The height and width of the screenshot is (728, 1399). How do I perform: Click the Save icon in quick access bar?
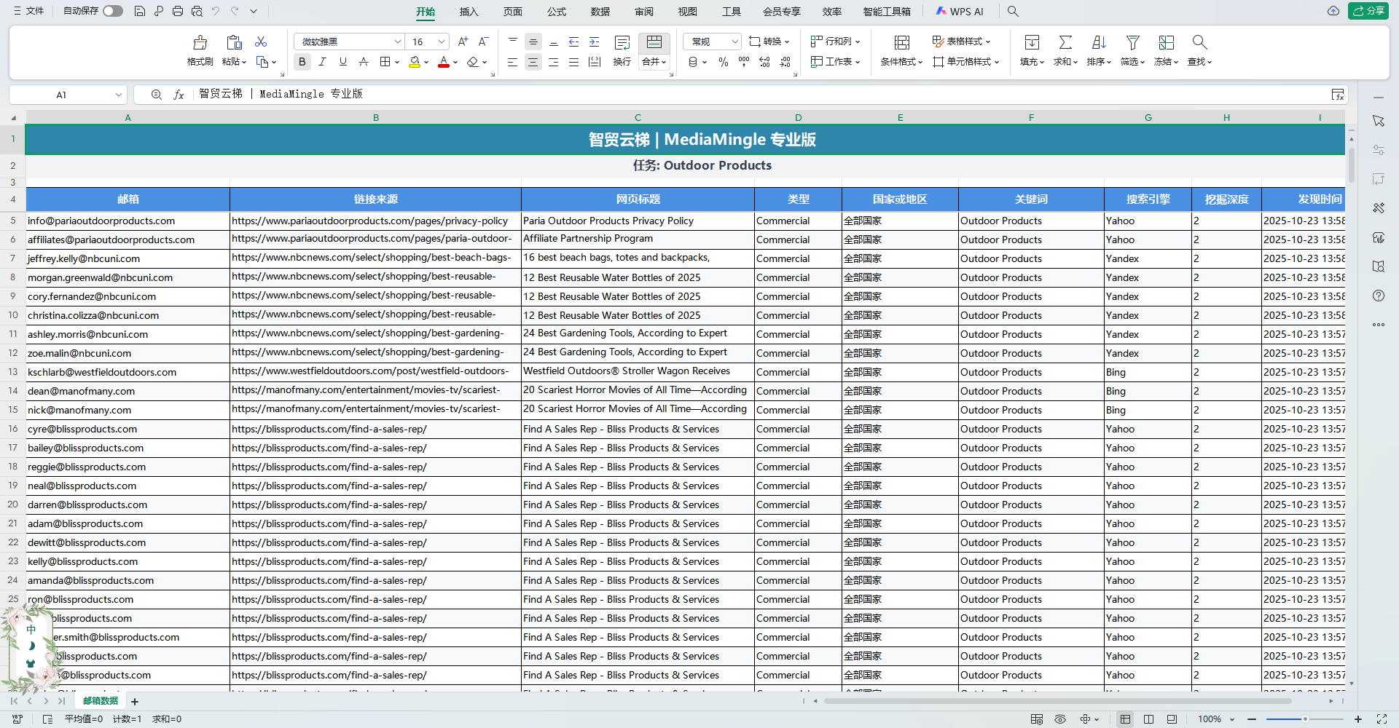tap(140, 11)
